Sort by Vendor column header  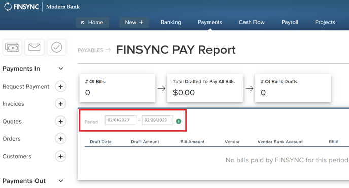tap(232, 142)
